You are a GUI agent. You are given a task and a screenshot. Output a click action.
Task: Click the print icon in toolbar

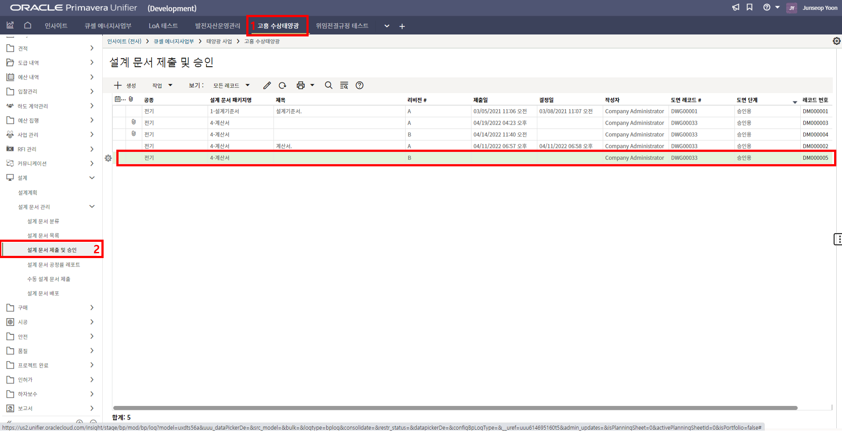[301, 86]
